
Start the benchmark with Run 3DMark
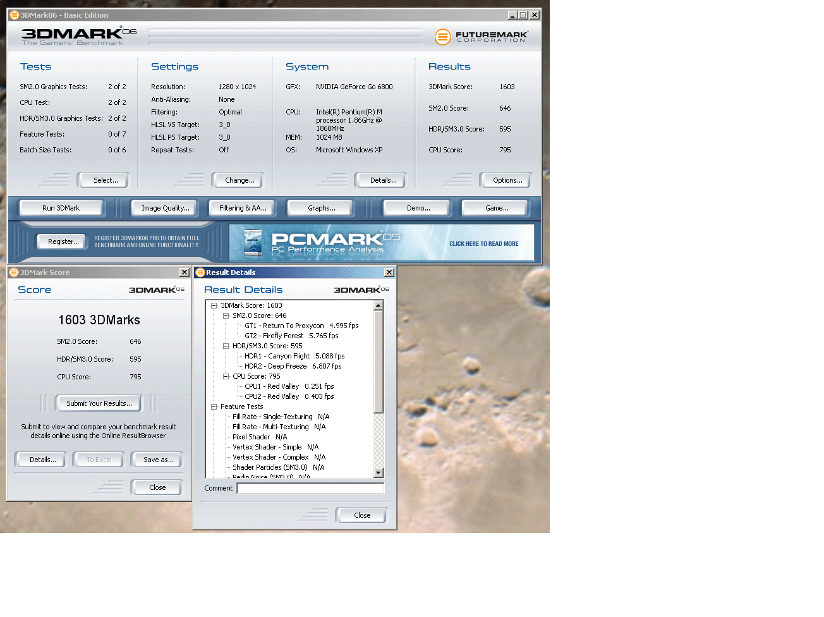coord(61,208)
